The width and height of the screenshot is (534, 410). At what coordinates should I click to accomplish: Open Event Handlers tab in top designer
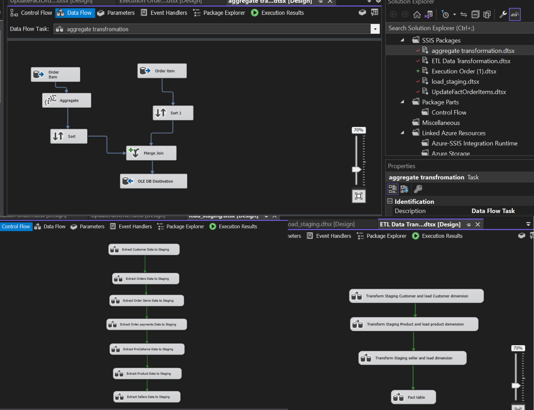point(164,13)
